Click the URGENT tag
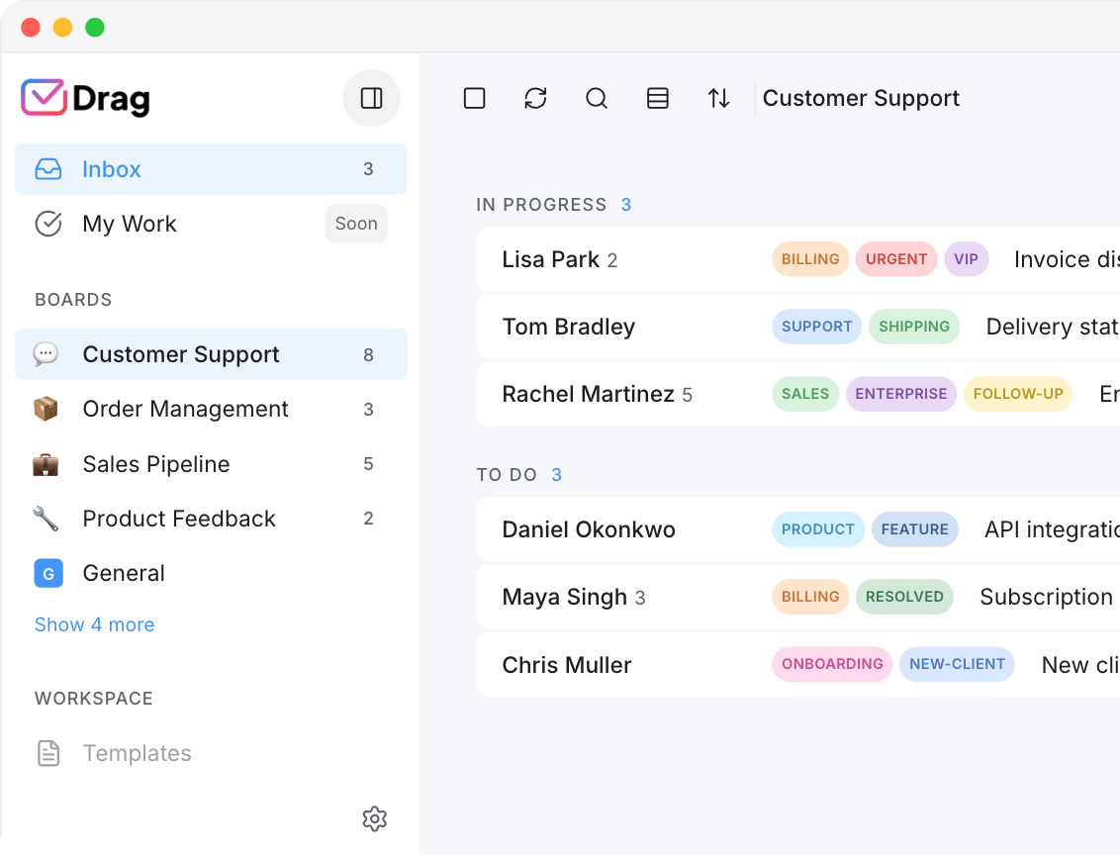This screenshot has width=1120, height=855. click(896, 259)
